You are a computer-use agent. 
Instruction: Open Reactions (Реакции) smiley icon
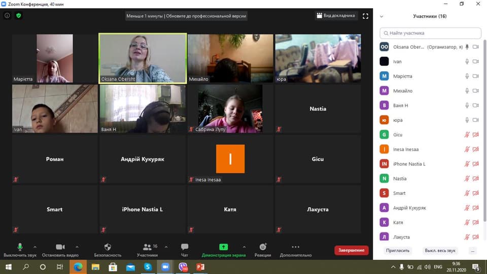click(x=263, y=247)
